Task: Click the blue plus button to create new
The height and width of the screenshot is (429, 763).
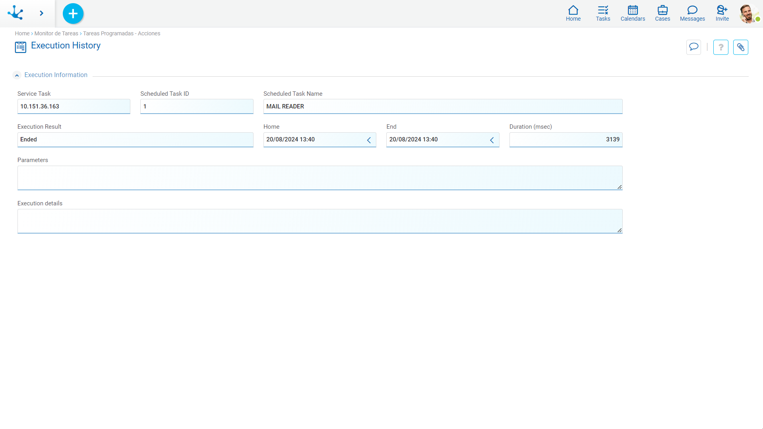Action: tap(73, 13)
